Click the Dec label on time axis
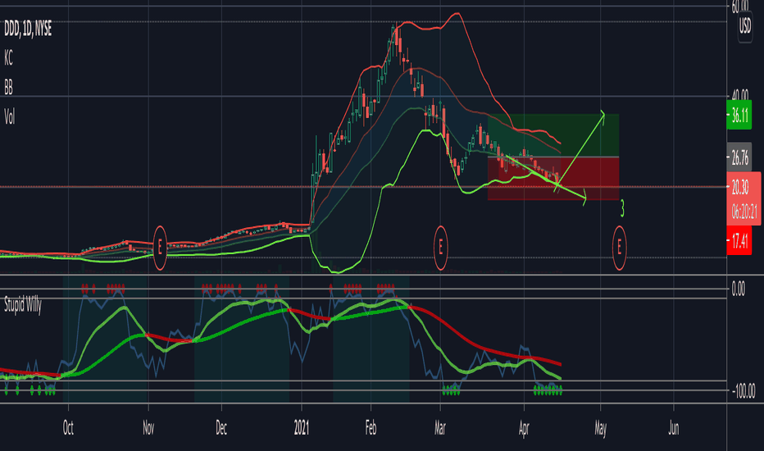The width and height of the screenshot is (764, 451). pos(221,428)
